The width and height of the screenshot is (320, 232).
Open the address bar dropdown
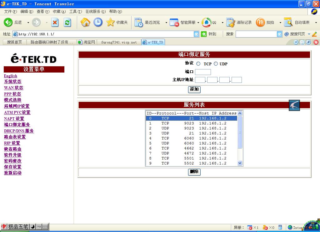(196, 34)
